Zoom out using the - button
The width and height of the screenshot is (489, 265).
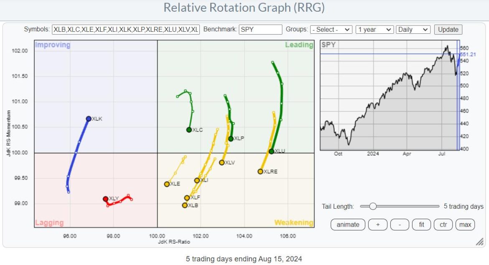[399, 225]
